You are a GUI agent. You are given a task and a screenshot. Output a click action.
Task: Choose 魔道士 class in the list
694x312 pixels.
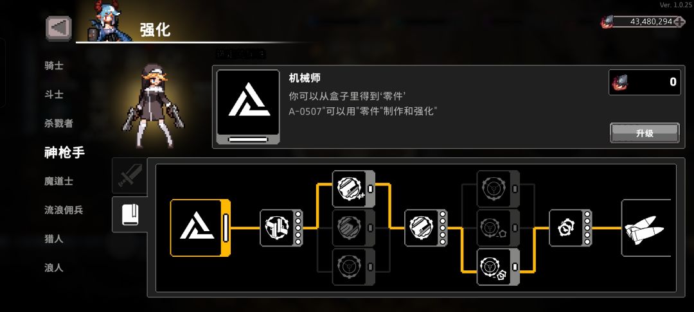pos(59,181)
